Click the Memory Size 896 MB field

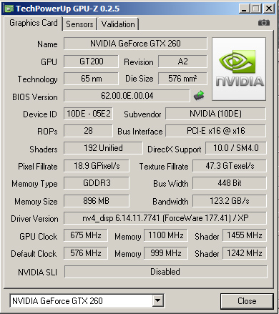tap(97, 201)
